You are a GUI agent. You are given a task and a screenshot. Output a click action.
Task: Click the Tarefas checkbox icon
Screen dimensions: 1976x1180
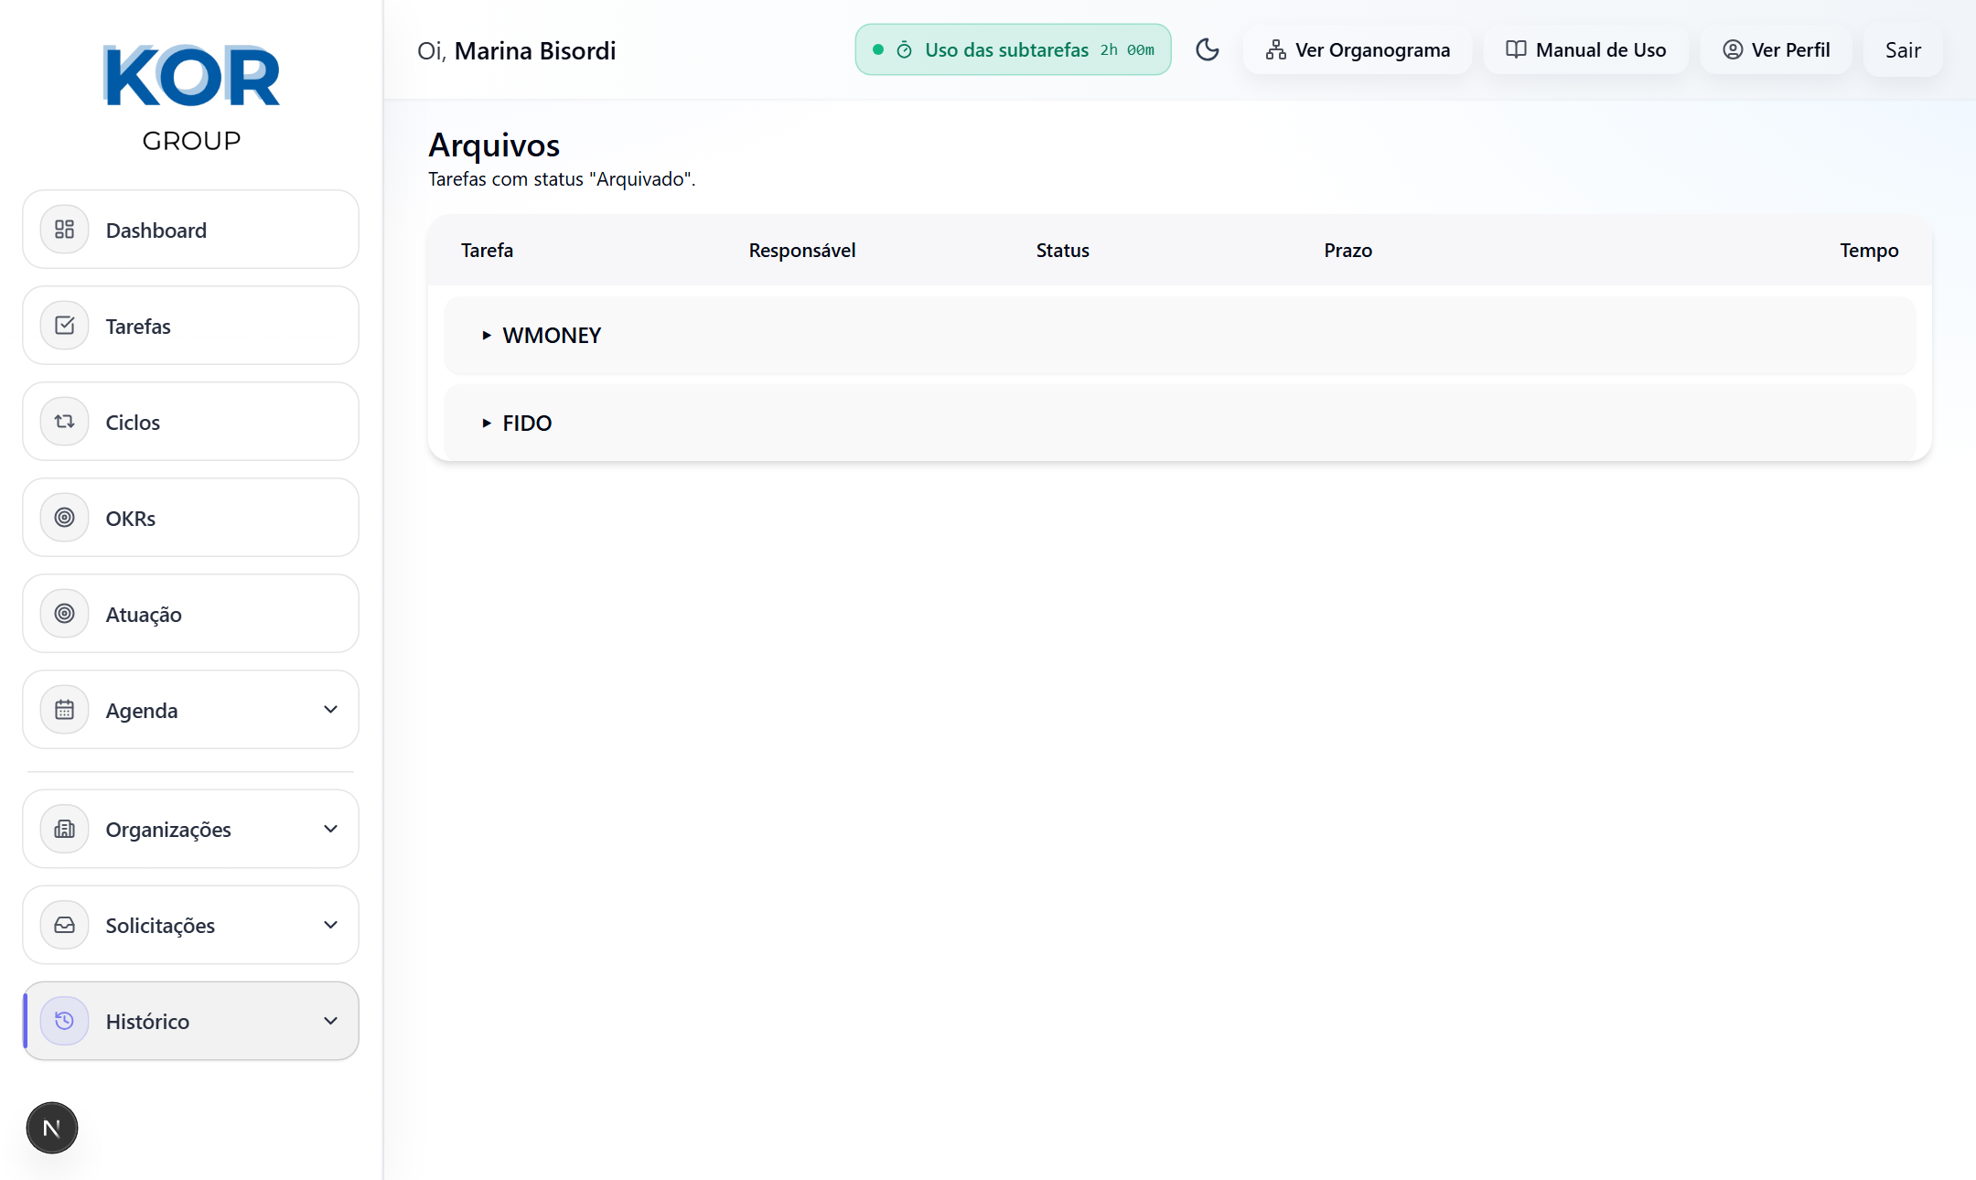64,326
